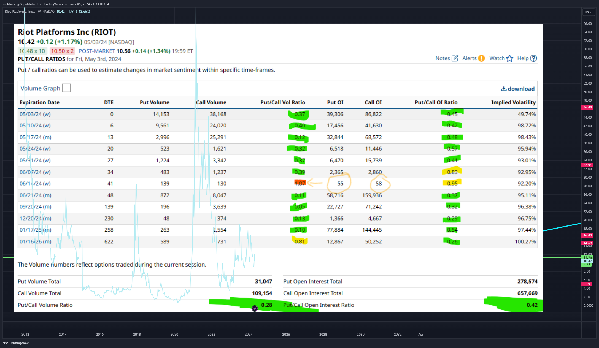Click the Expiration Date column header
The width and height of the screenshot is (599, 348).
tap(39, 102)
